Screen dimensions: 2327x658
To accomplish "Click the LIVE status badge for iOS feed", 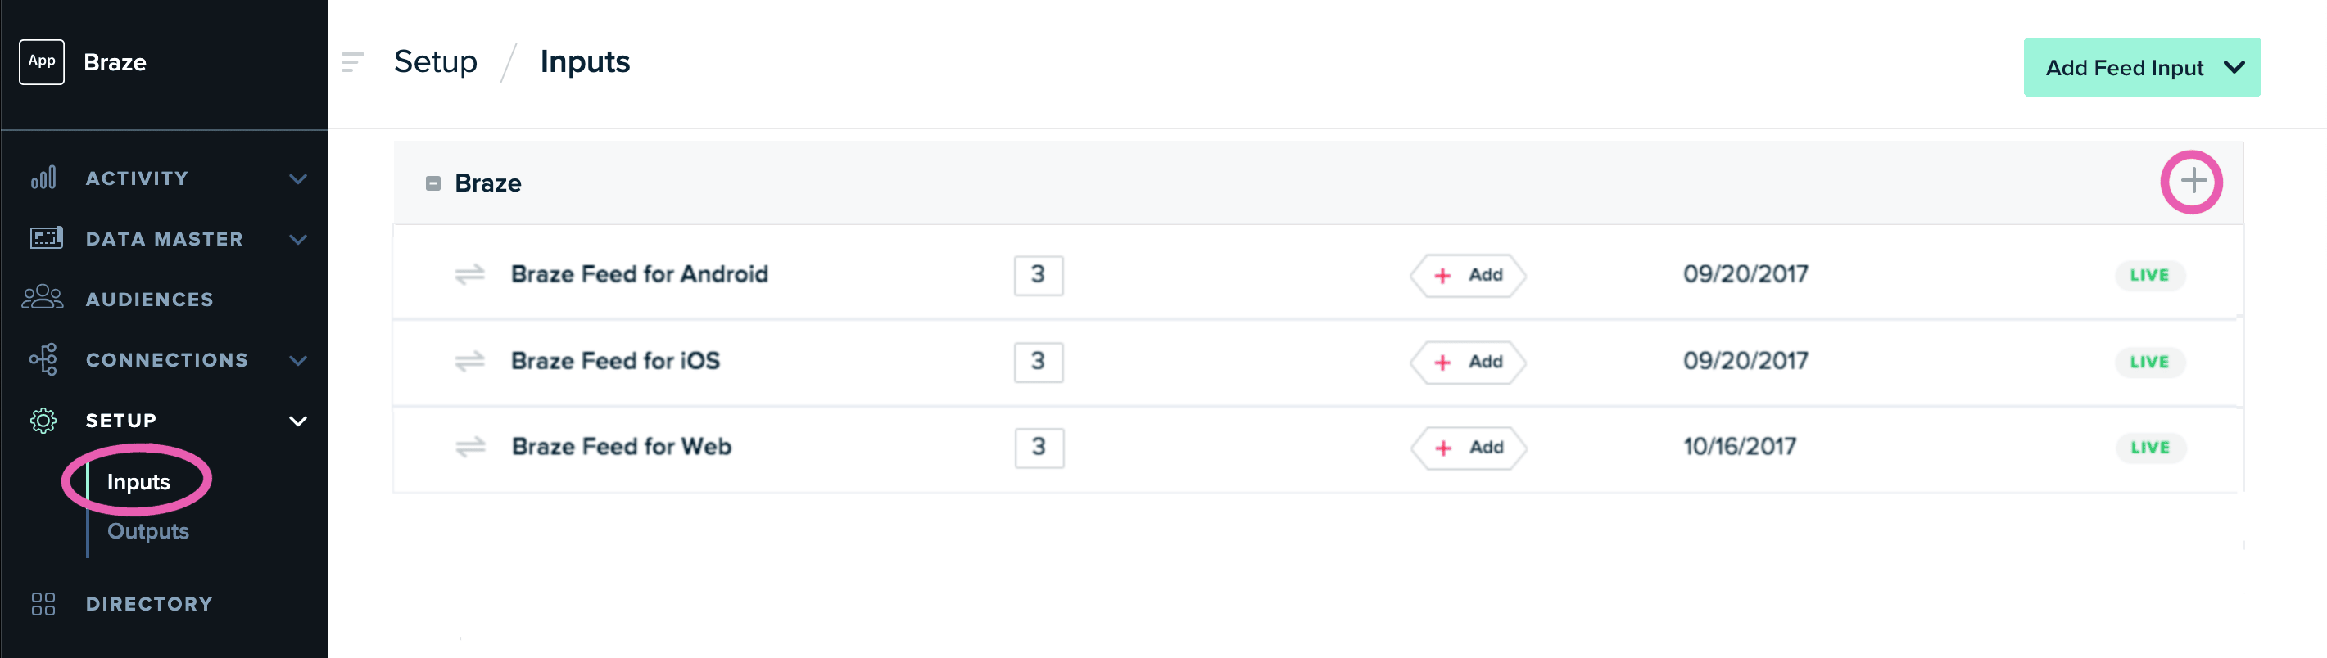I will [x=2149, y=362].
